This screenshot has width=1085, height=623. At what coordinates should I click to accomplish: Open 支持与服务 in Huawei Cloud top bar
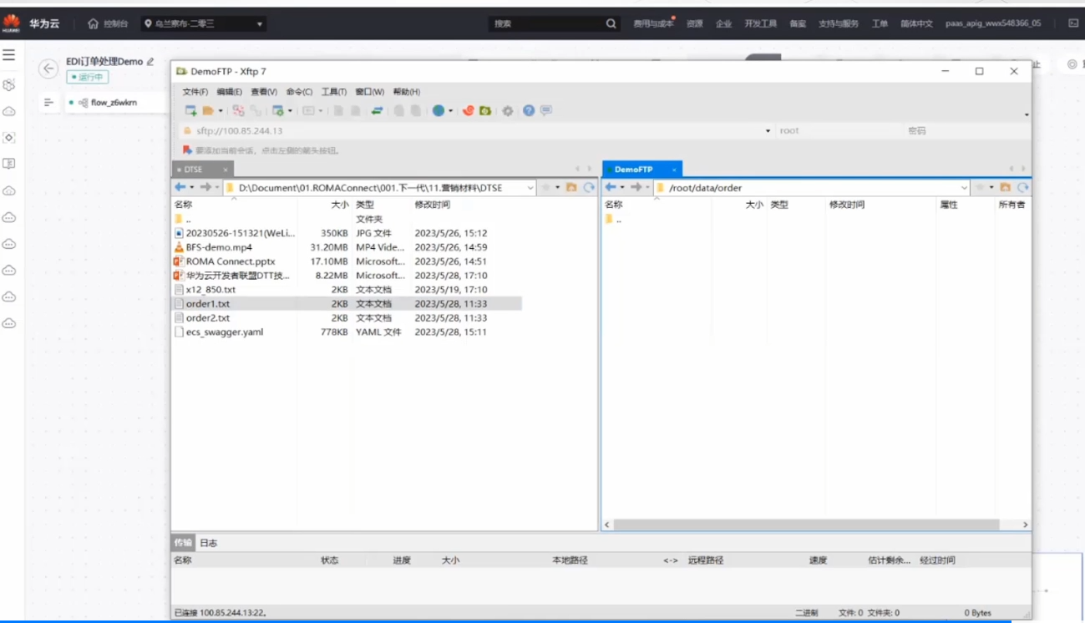point(839,23)
